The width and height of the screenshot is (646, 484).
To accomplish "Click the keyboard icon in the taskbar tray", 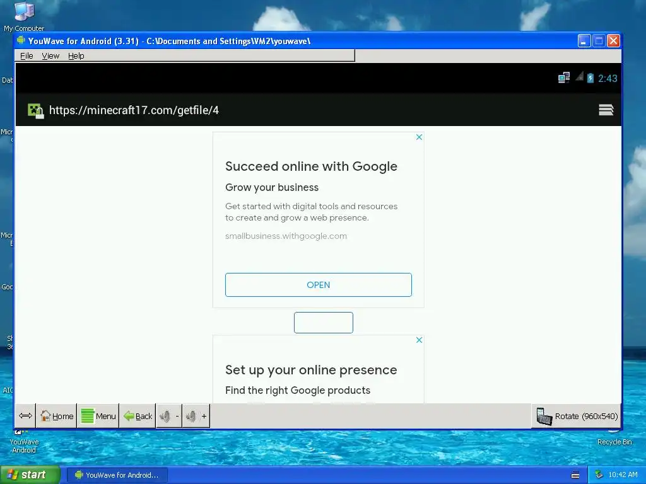I will pos(575,475).
